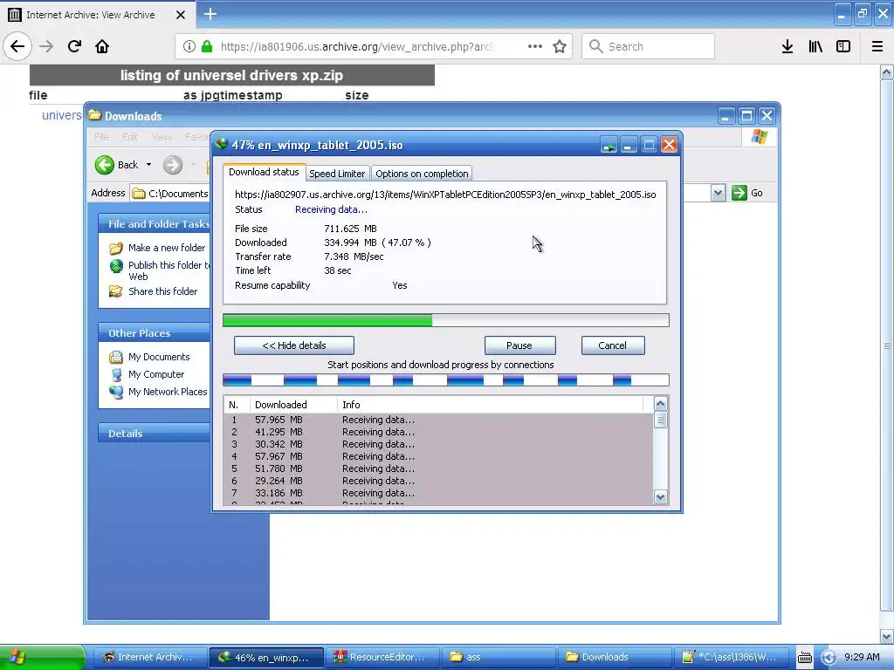Viewport: 894px width, 670px height.
Task: Click the connections progress segment bar
Action: click(x=445, y=380)
